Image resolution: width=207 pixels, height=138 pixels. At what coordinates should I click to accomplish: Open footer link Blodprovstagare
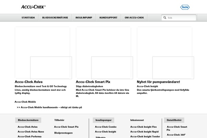63,133
